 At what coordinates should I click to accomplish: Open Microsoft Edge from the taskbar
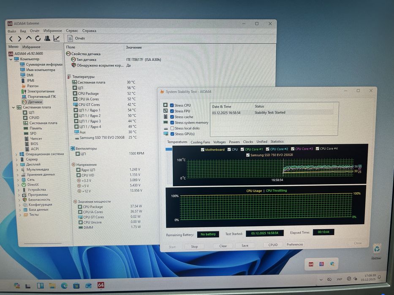[x=64, y=285]
